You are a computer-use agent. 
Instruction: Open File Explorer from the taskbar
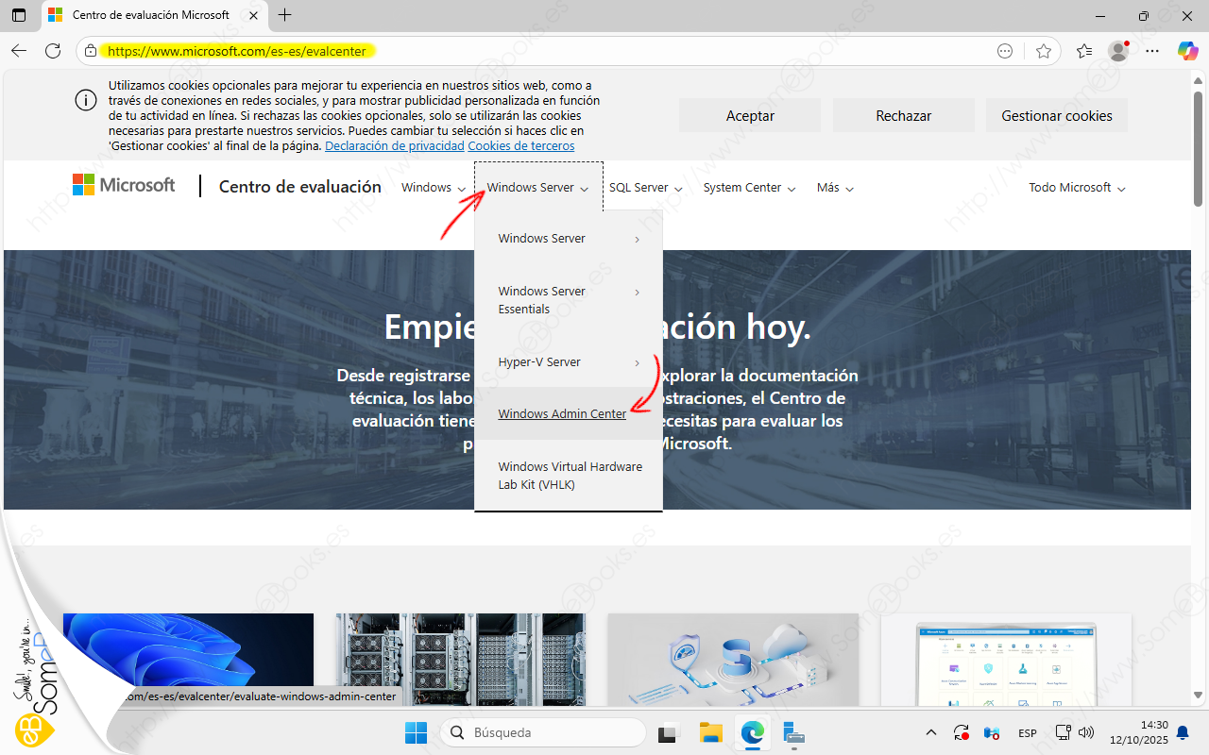(x=710, y=732)
